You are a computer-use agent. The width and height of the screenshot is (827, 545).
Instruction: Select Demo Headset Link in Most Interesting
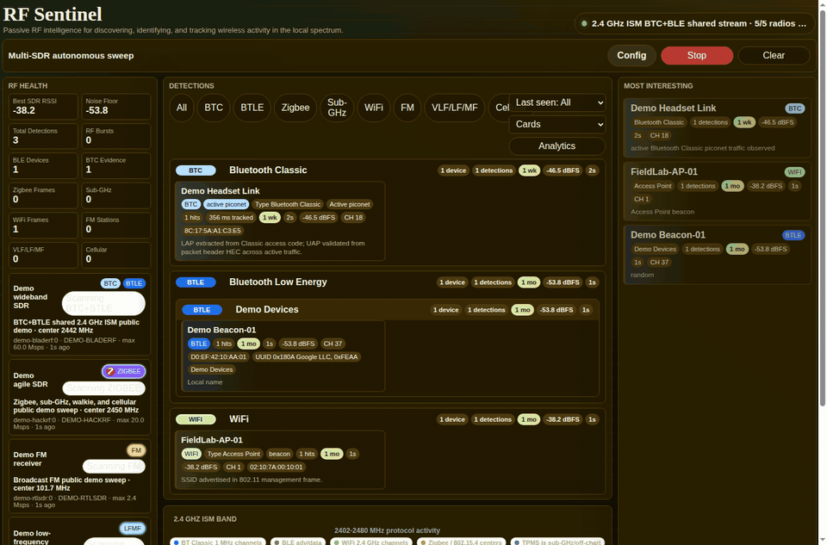click(717, 128)
